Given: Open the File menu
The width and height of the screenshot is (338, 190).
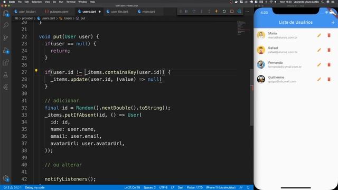Looking at the screenshot, I should 20,2.
